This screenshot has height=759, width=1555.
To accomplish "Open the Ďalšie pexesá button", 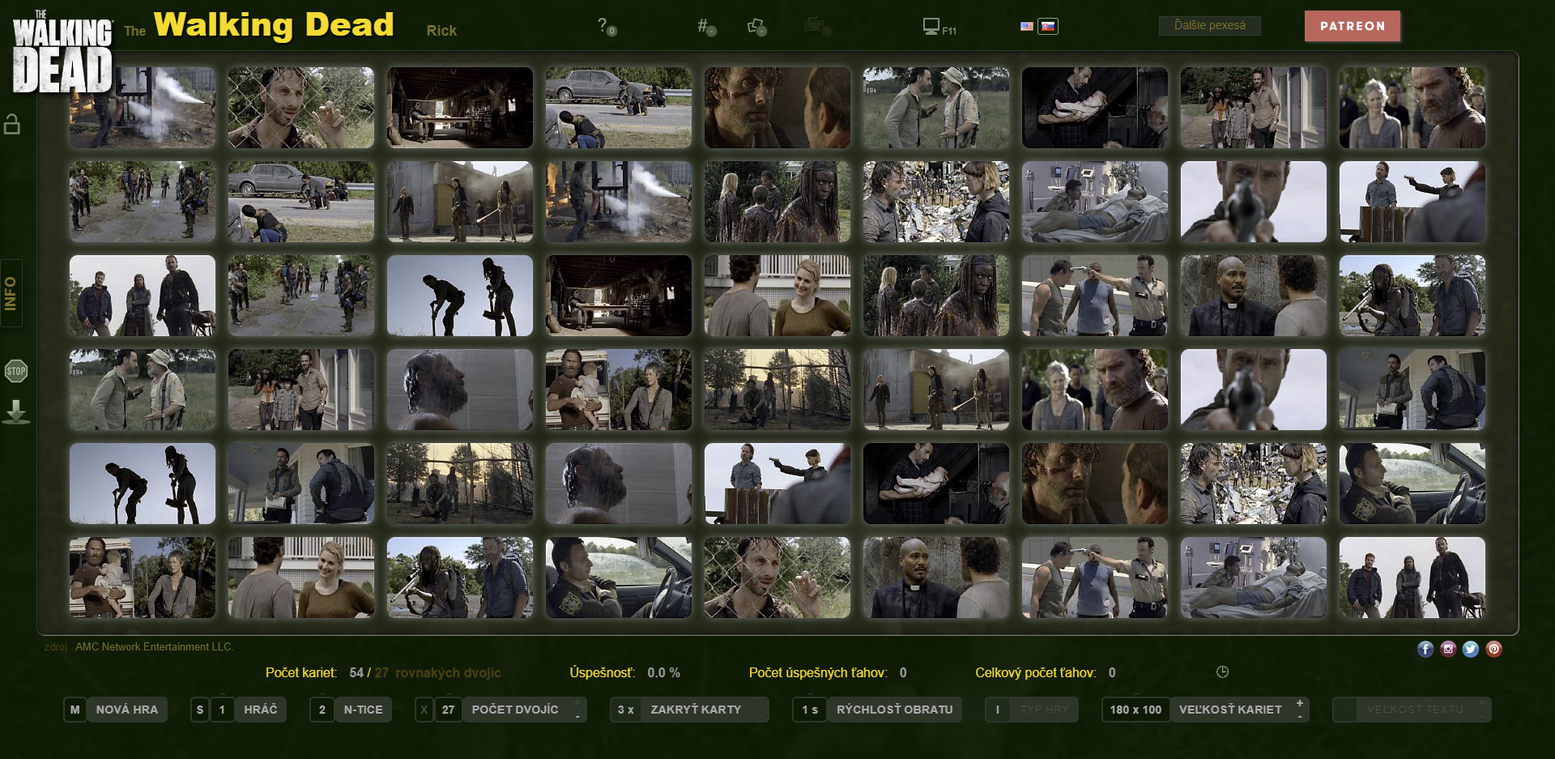I will tap(1210, 26).
